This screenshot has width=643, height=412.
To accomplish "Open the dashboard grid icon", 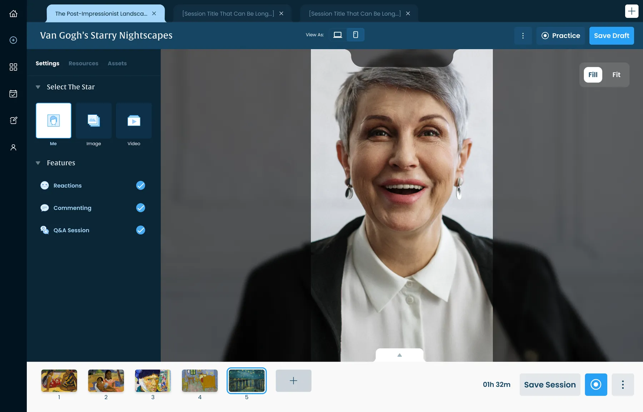I will [x=13, y=67].
